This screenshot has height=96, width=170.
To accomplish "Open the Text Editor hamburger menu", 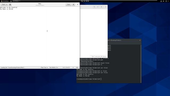I will click(x=73, y=5).
